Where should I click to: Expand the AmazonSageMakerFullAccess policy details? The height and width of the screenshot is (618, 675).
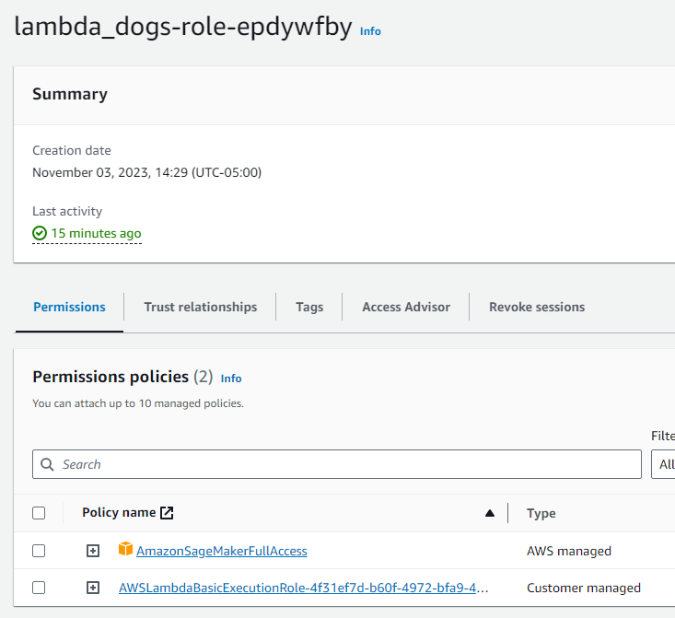point(92,551)
